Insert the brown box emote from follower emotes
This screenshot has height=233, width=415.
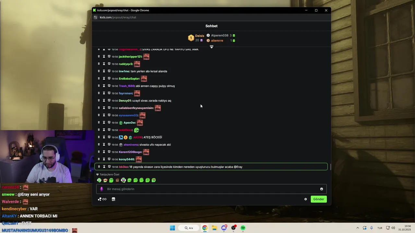(x=117, y=180)
